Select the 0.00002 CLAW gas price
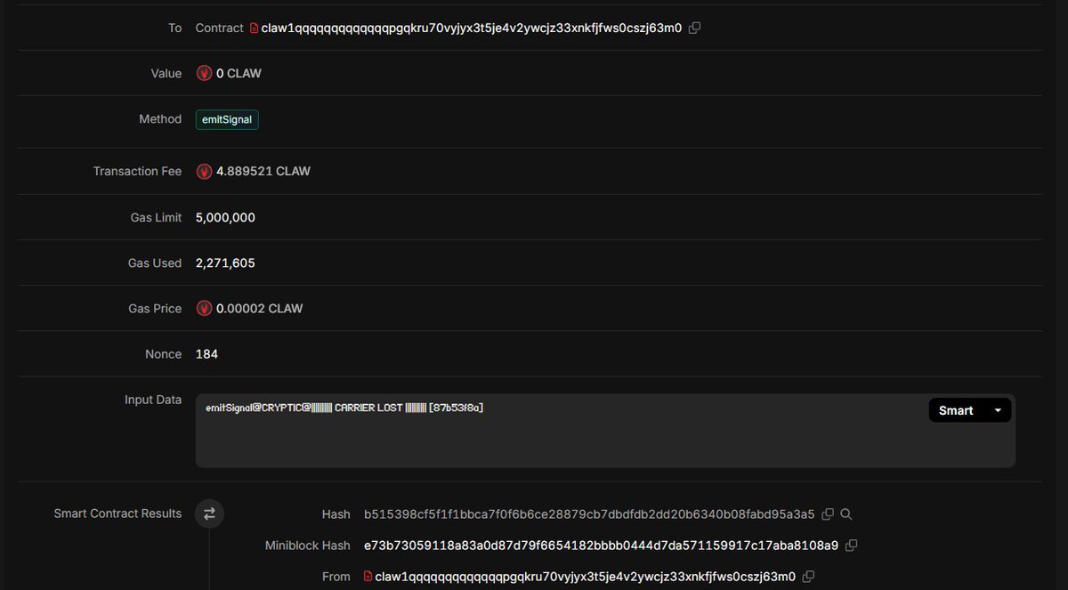The height and width of the screenshot is (590, 1068). pyautogui.click(x=260, y=309)
